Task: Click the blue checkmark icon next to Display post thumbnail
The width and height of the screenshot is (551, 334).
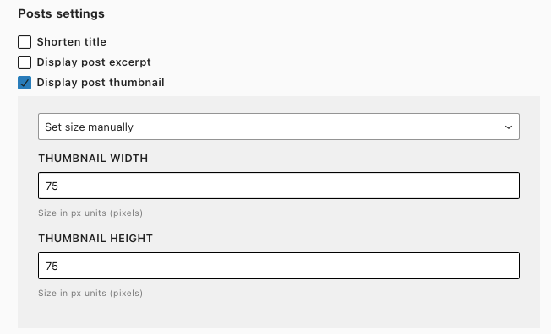Action: (25, 83)
